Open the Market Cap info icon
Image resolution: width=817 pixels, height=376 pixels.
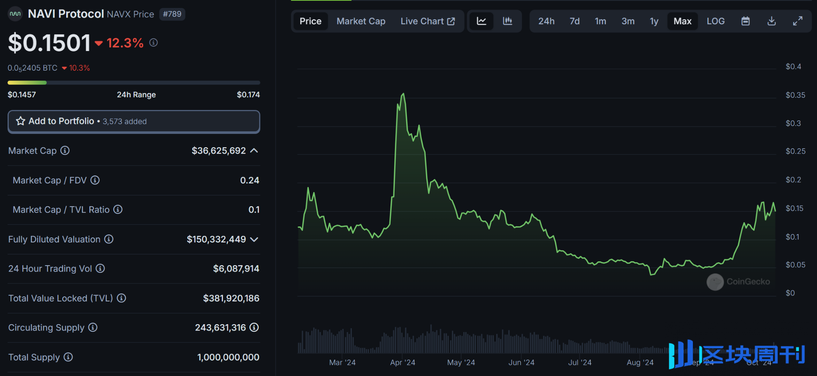65,151
